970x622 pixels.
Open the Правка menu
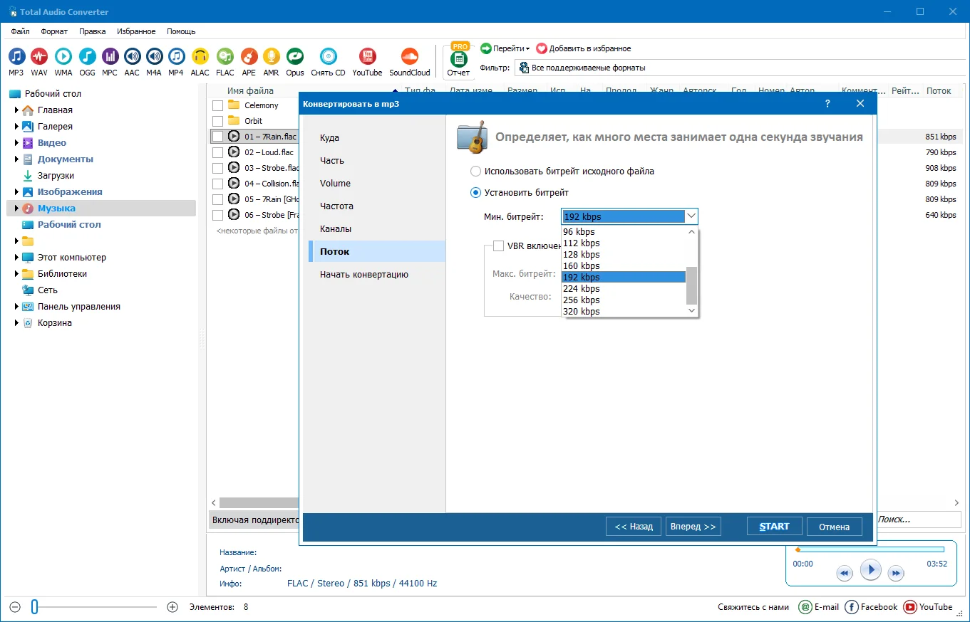[92, 31]
